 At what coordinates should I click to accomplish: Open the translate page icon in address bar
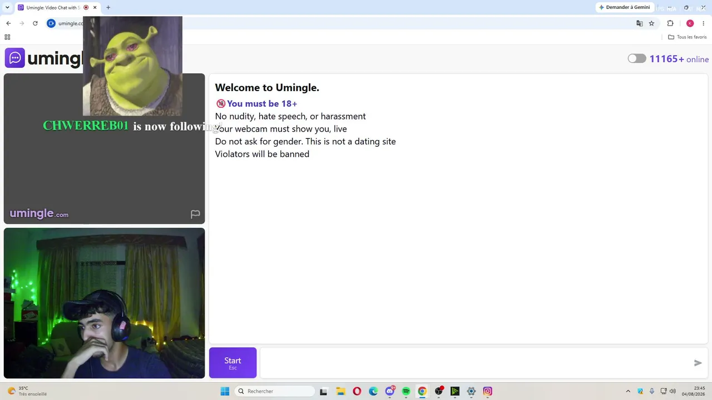click(640, 23)
